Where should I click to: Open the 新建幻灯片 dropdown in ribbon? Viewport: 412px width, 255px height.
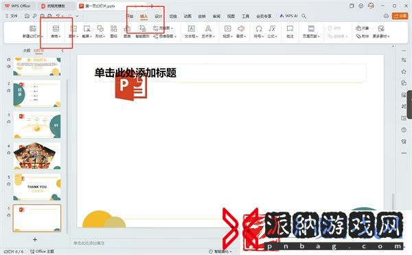coord(33,32)
